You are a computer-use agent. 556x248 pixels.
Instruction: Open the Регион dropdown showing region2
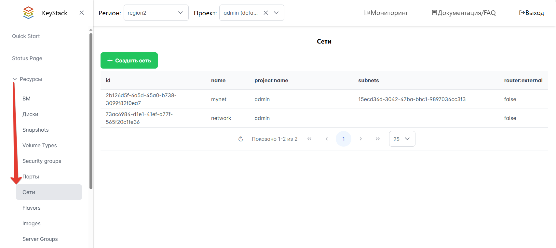tap(156, 13)
